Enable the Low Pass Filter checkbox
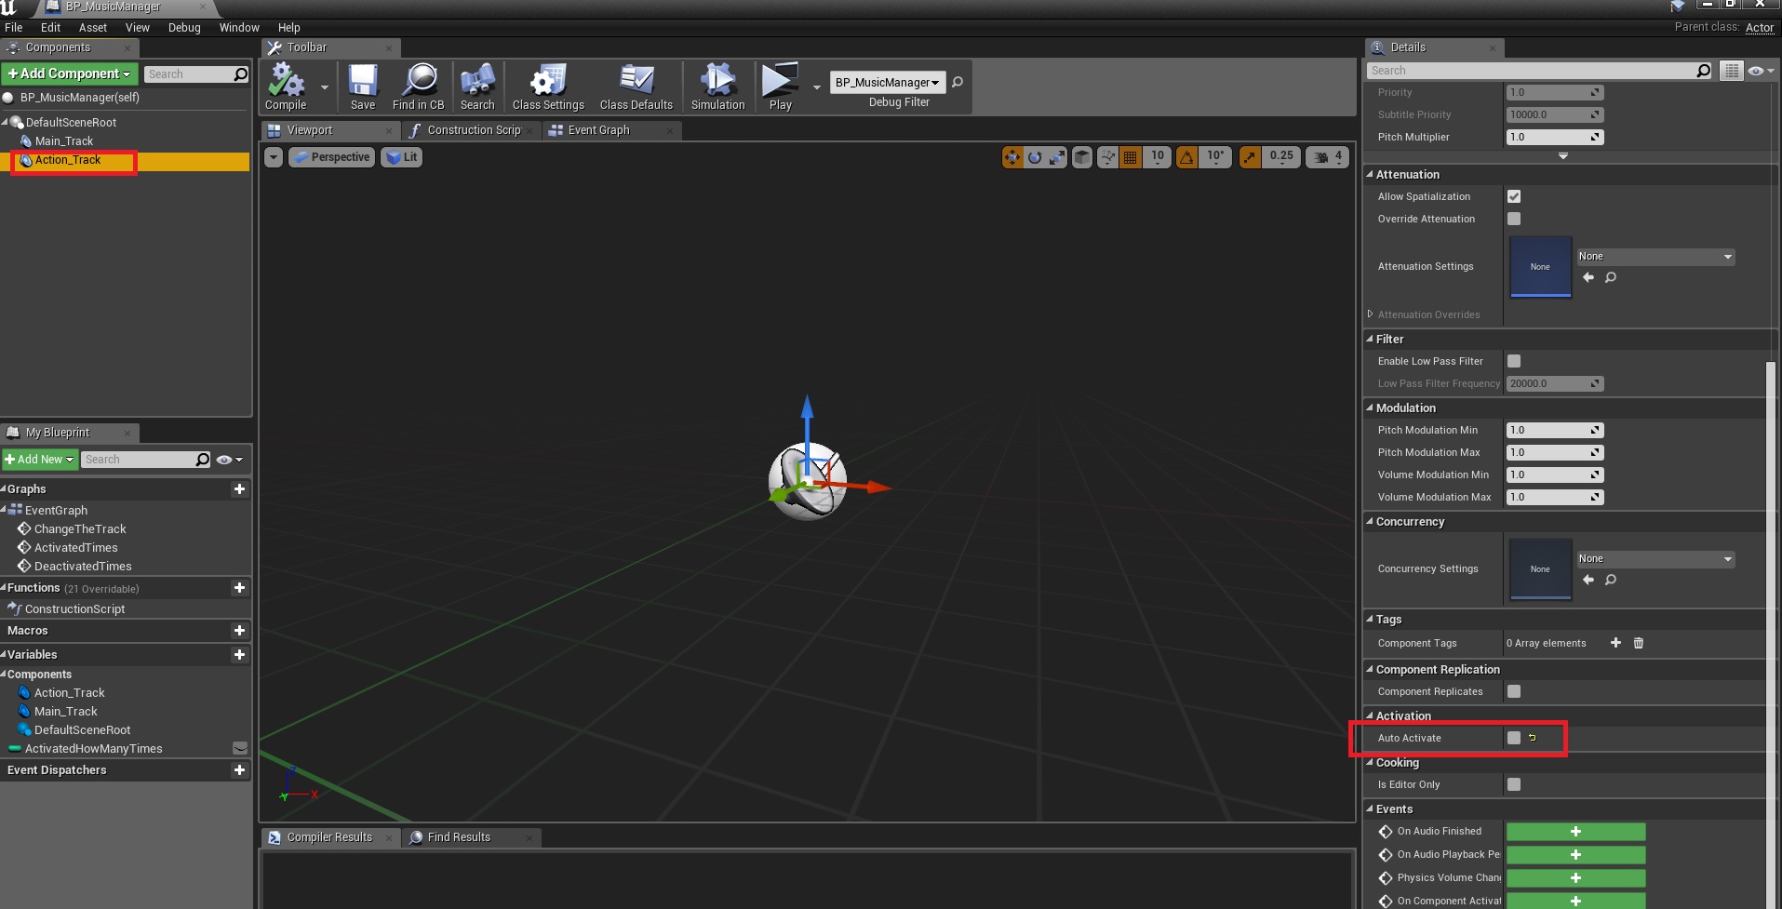This screenshot has width=1782, height=909. click(1514, 361)
